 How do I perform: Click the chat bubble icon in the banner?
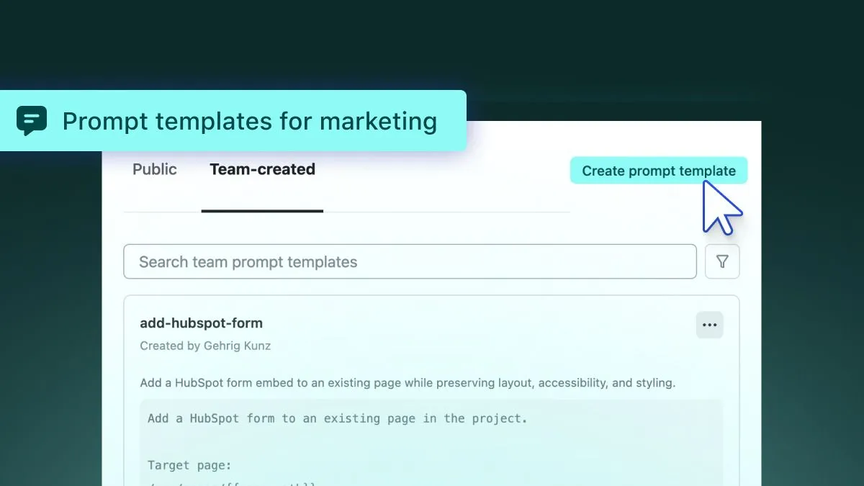pos(32,121)
